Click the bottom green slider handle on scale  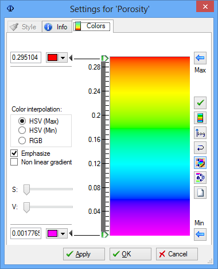point(105,235)
